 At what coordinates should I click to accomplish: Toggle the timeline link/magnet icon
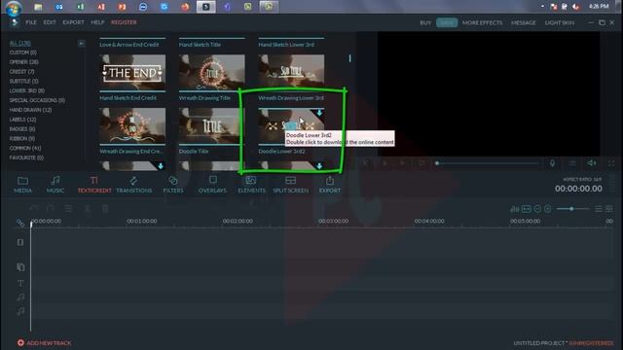20,223
